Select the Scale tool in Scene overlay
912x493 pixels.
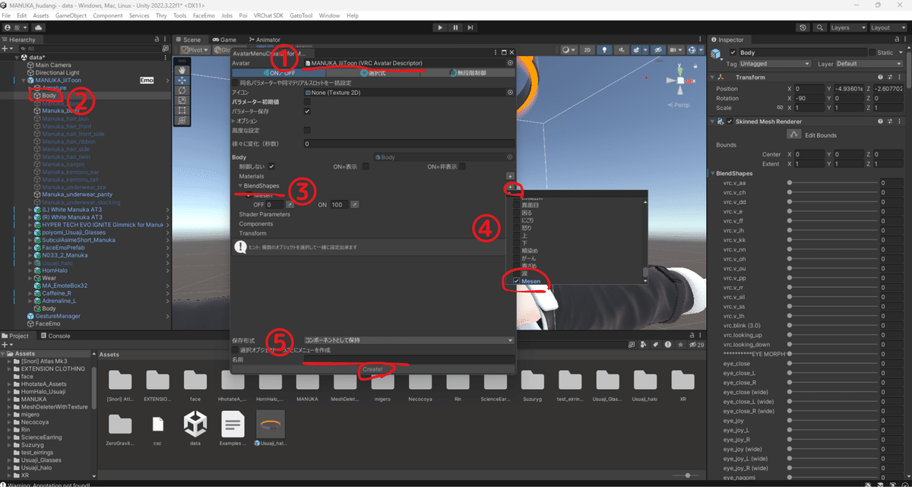(x=182, y=100)
